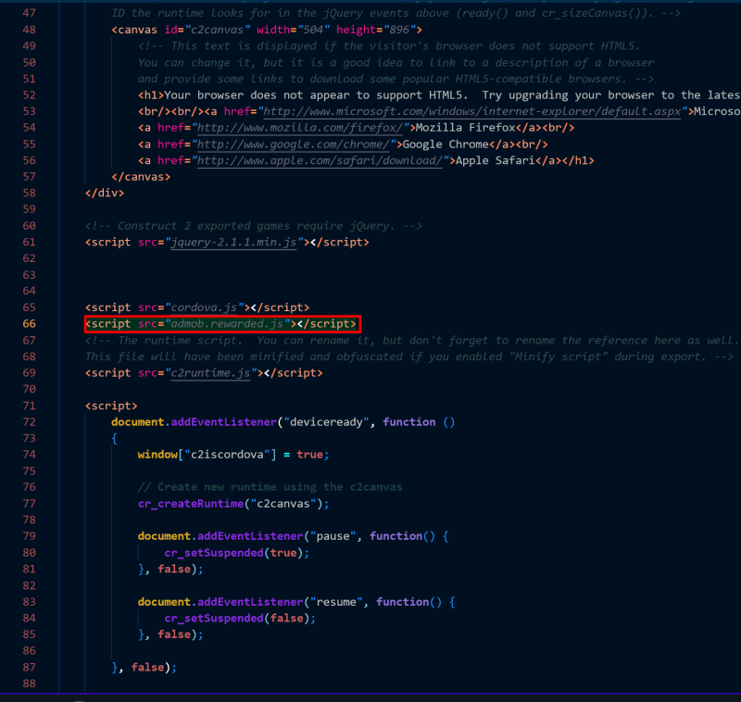741x702 pixels.
Task: Click the "Construct 2 exported games" comment
Action: coord(253,226)
